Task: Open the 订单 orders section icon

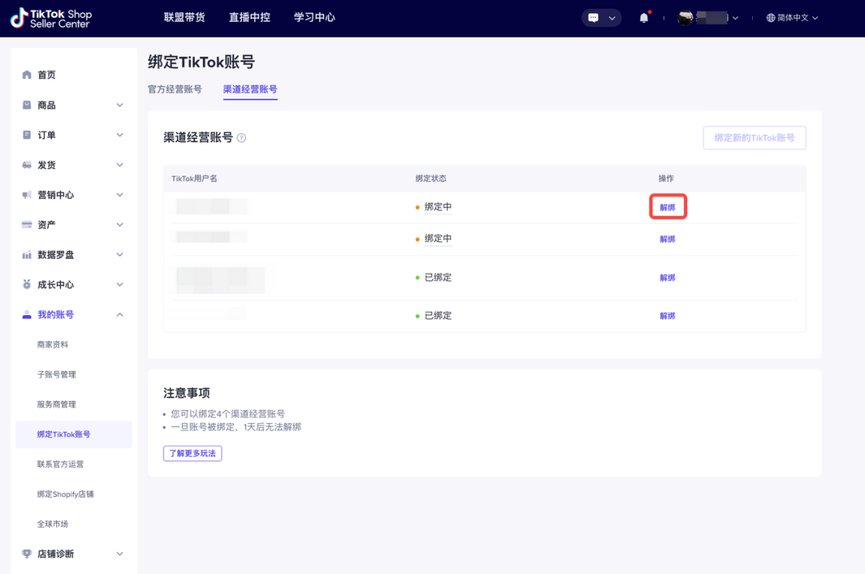Action: pyautogui.click(x=26, y=135)
